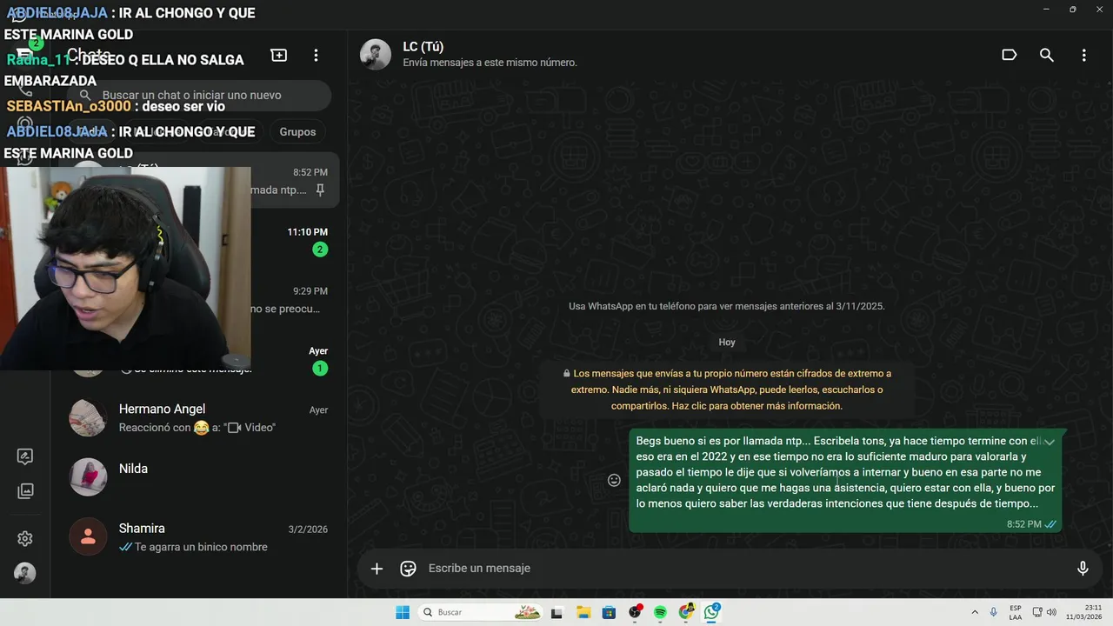Image resolution: width=1113 pixels, height=626 pixels.
Task: Click the pin icon on the 8:52 PM chat
Action: click(320, 190)
